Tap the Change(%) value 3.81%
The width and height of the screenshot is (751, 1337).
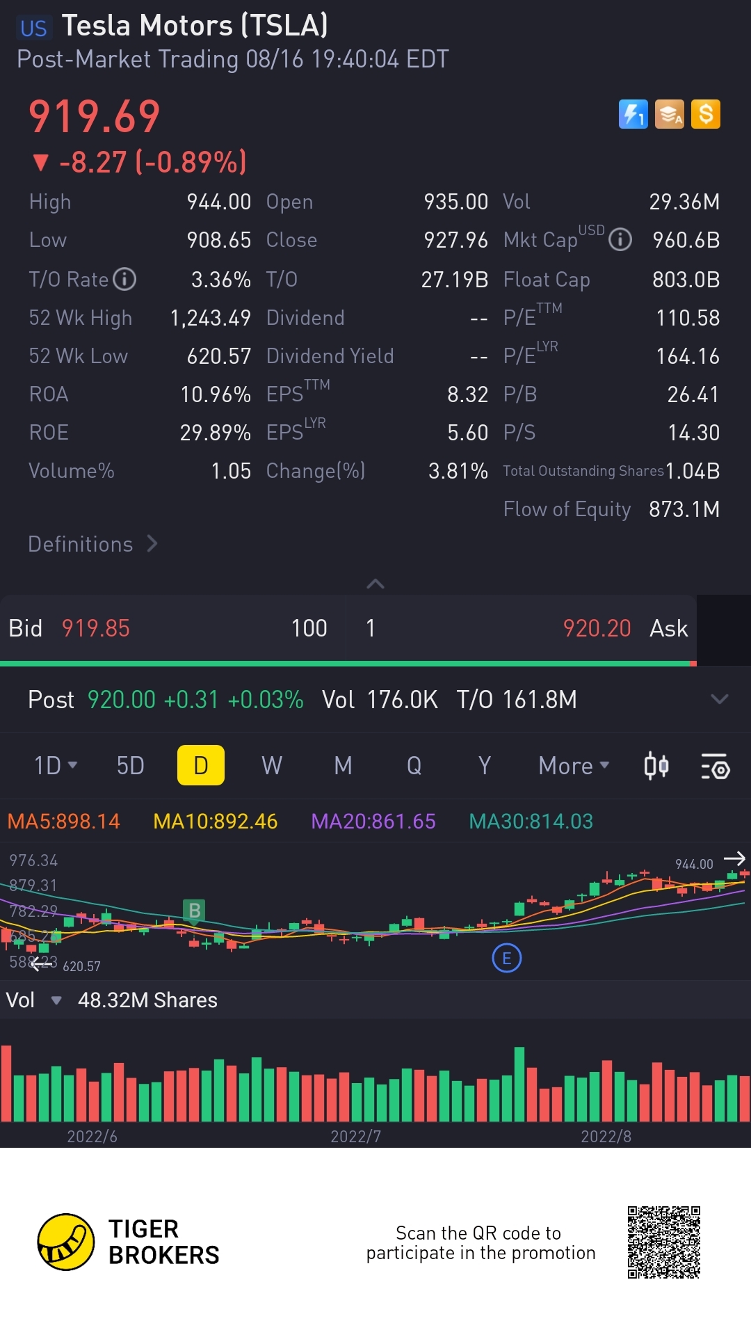[458, 471]
